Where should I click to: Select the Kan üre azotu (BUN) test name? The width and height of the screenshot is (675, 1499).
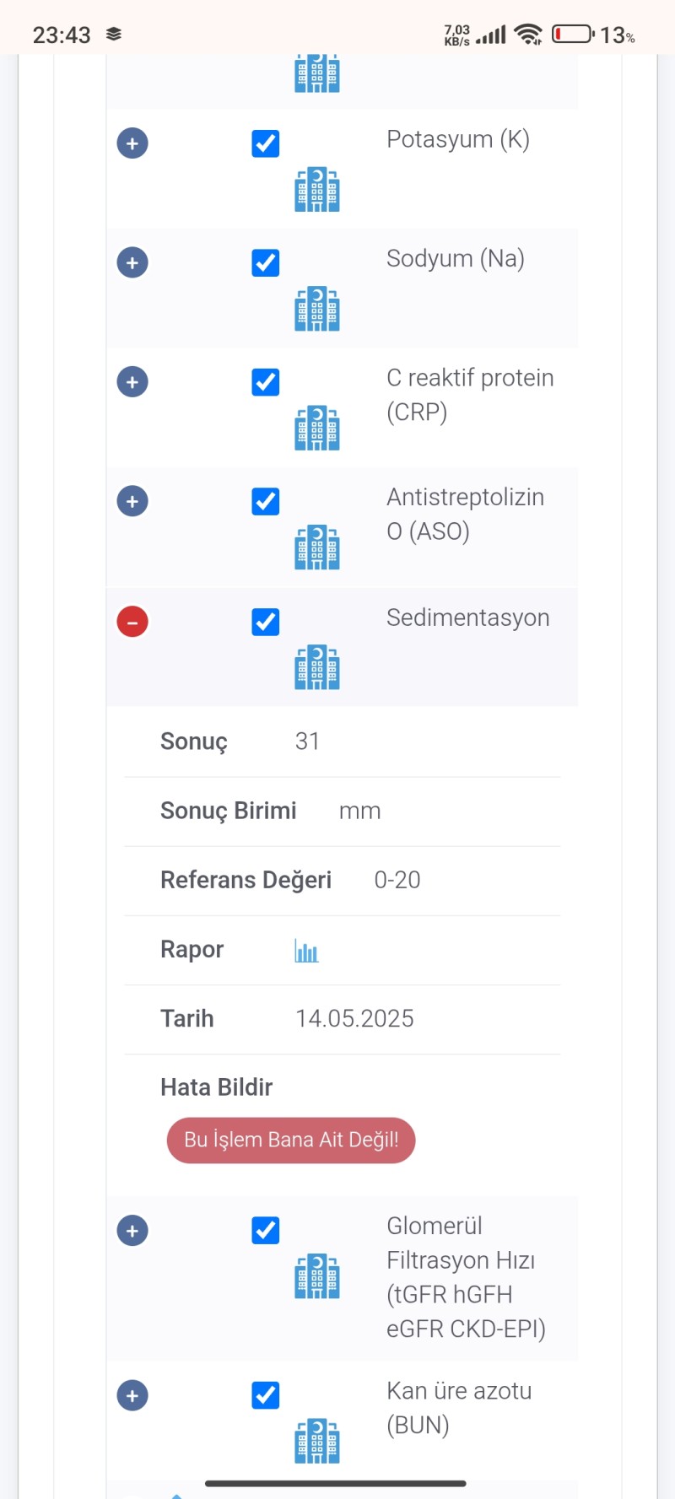point(458,1407)
